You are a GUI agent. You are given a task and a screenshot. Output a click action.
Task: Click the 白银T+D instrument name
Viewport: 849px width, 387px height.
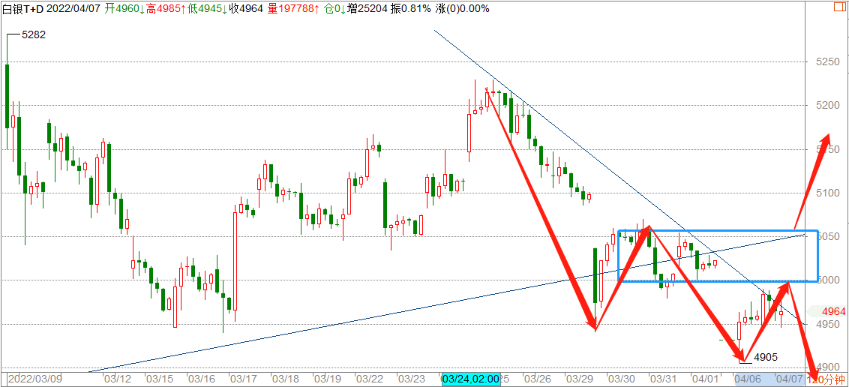click(23, 9)
